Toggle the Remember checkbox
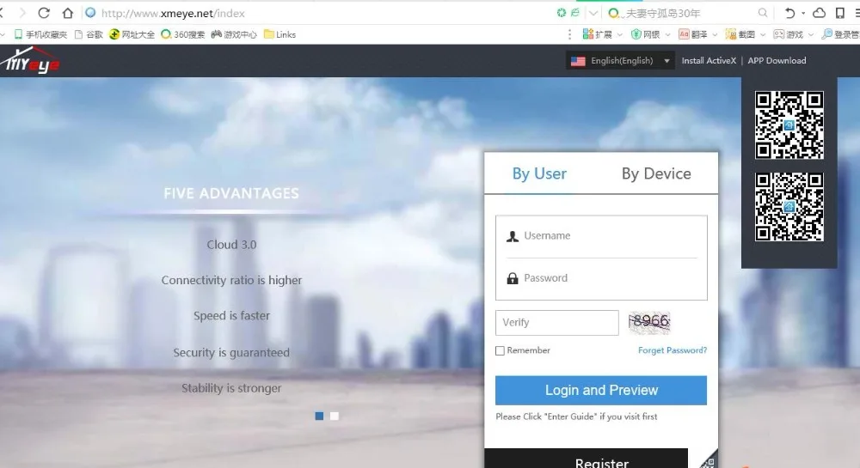 click(500, 351)
